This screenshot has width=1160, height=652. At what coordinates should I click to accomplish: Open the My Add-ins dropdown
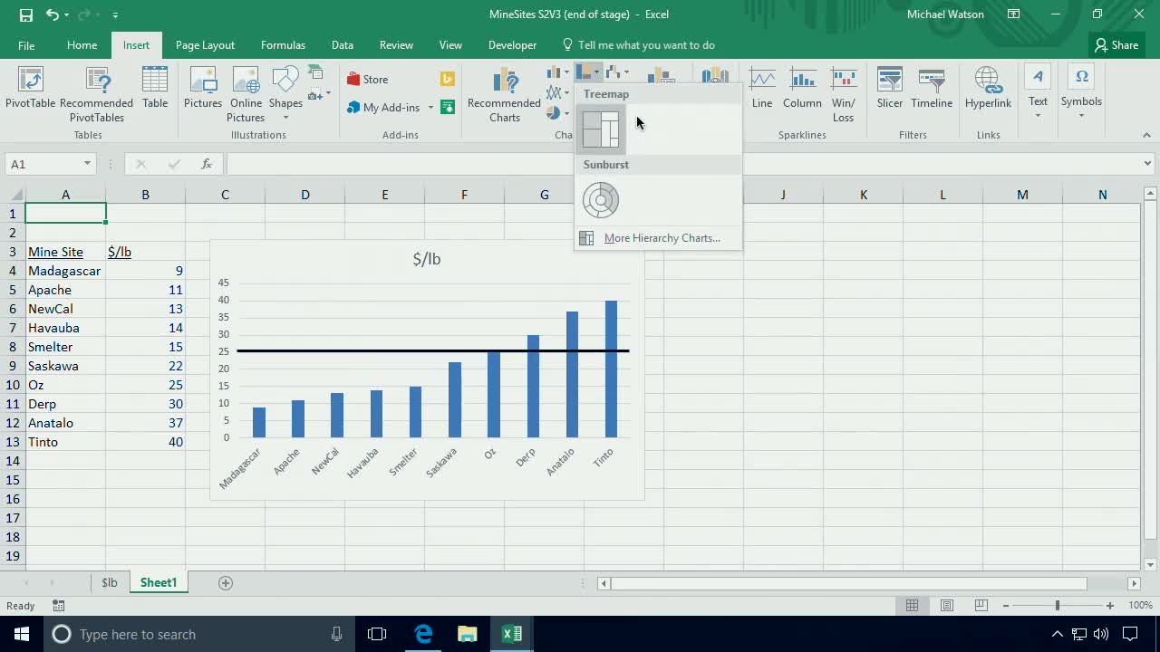[x=430, y=108]
